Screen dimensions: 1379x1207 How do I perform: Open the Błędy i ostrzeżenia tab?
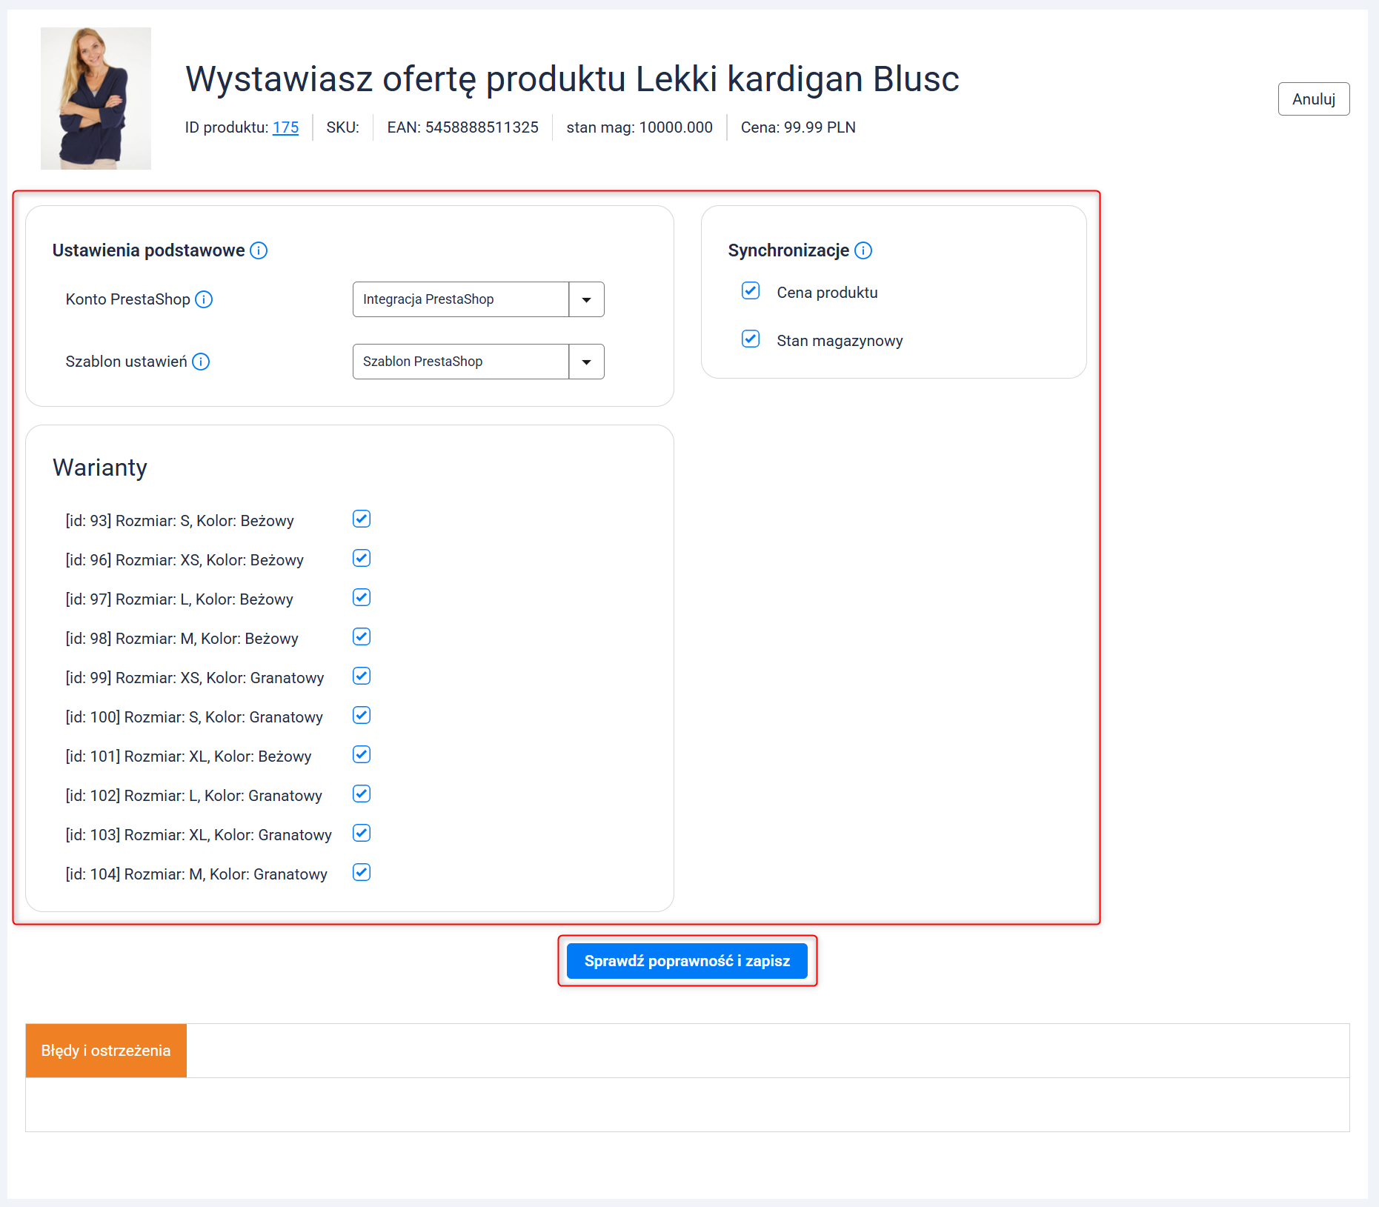(106, 1051)
